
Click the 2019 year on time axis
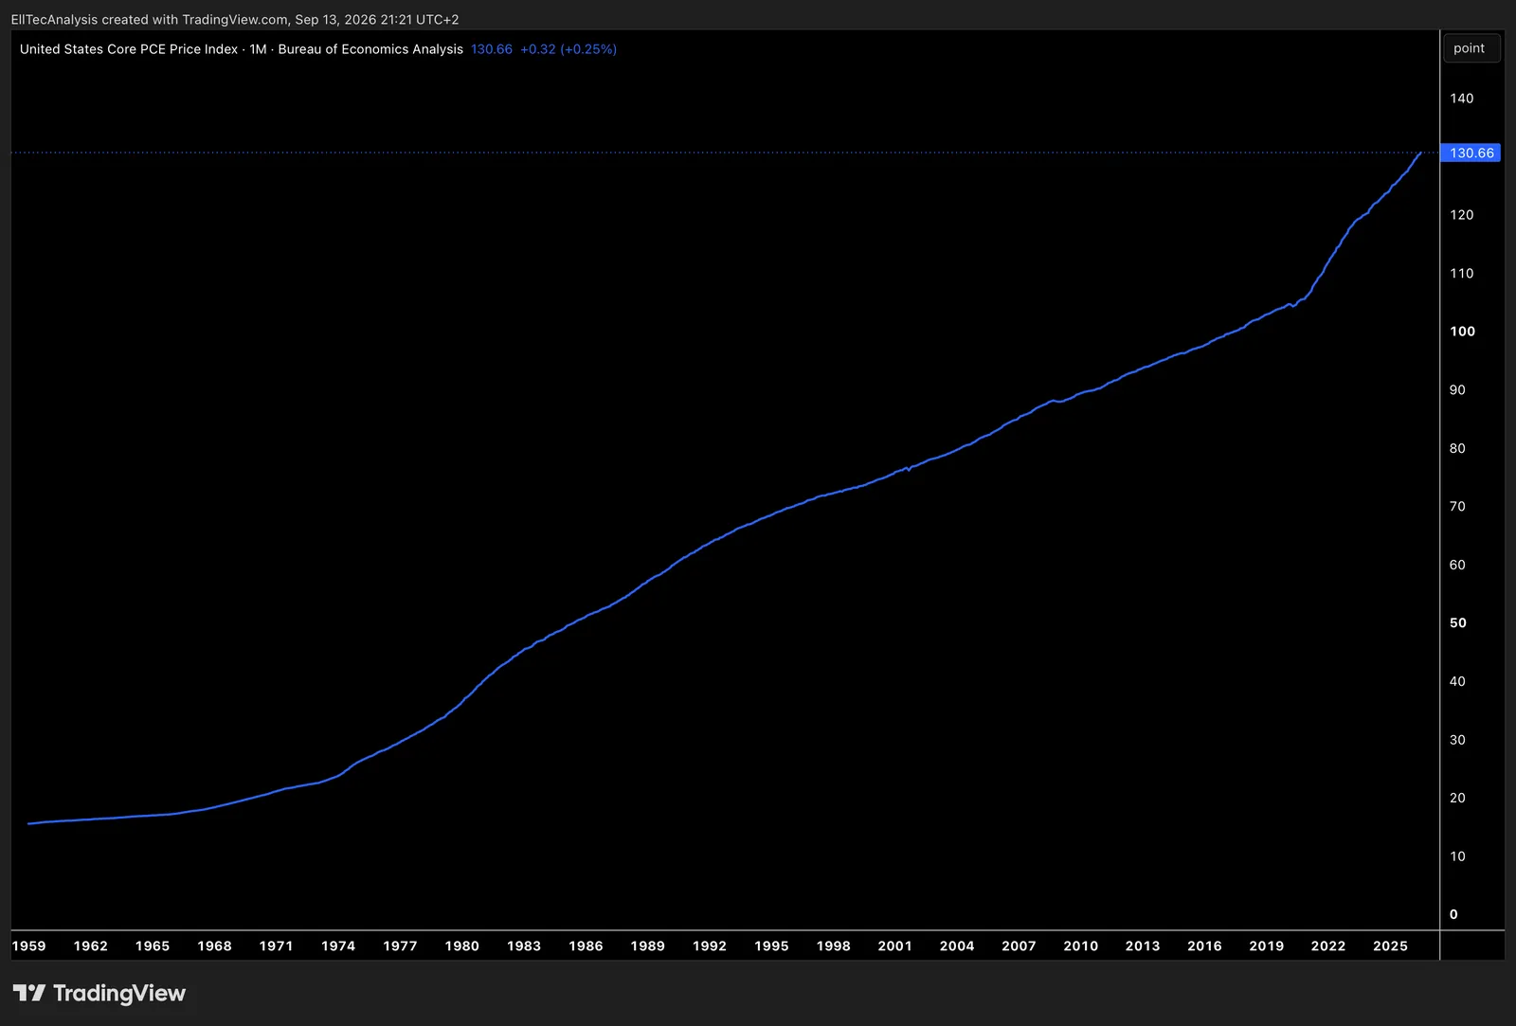coord(1267,945)
